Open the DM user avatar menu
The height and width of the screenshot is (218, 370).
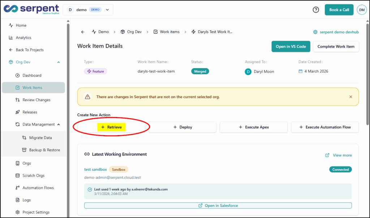[362, 10]
